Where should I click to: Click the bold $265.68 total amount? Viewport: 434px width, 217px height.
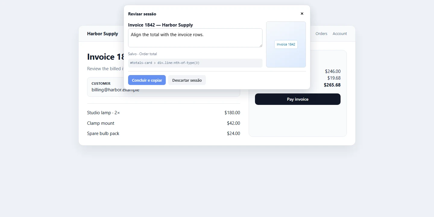point(332,85)
